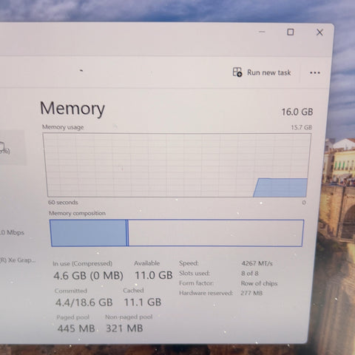Click the empty standby segment of Memory composition
Screen dimensions: 355x355
[x=215, y=233]
